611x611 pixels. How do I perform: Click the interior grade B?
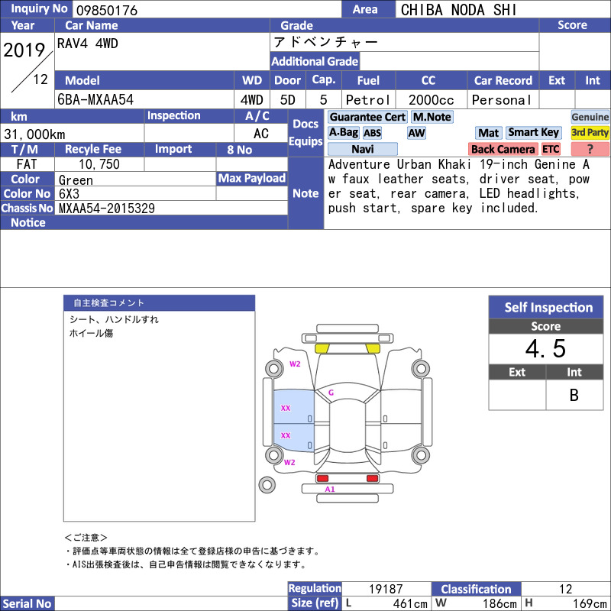[574, 395]
